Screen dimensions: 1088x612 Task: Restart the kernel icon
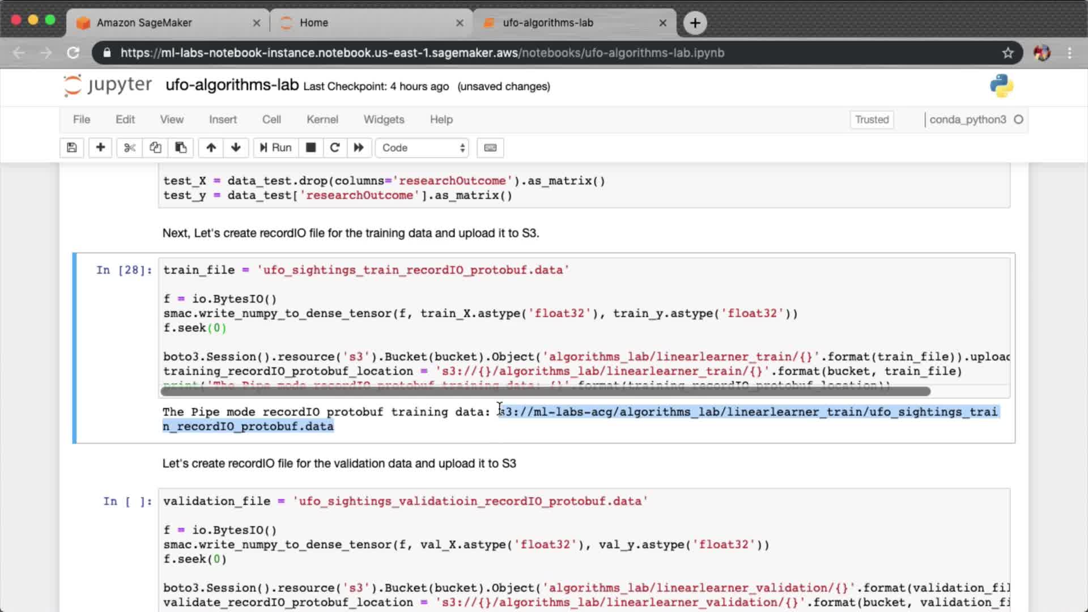(x=335, y=148)
